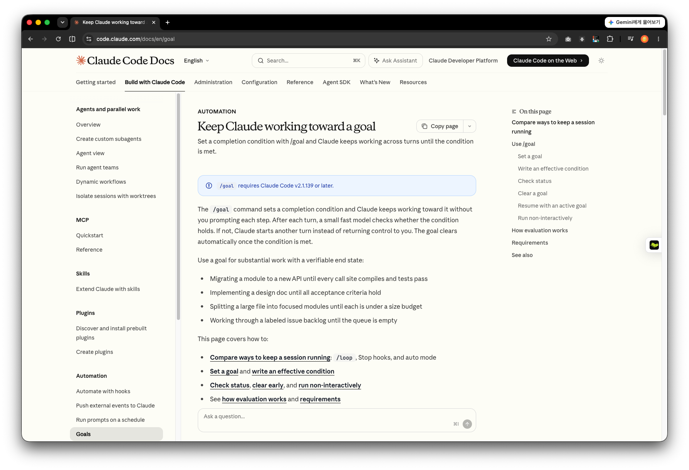The width and height of the screenshot is (689, 470).
Task: Select Build with Claude Code tab
Action: [x=155, y=82]
